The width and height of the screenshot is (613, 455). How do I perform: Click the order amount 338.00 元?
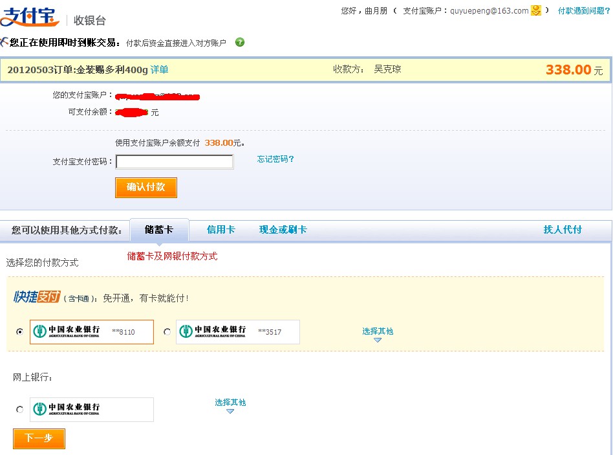[574, 70]
